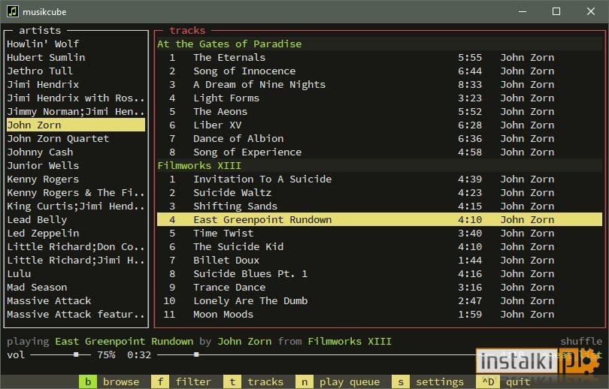Click the musikcube app icon in title bar
Viewport: 609px width, 389px height.
coord(13,11)
